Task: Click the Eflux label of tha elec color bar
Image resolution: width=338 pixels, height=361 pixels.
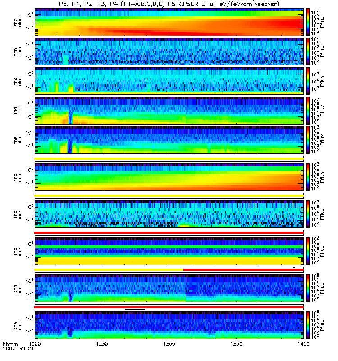Action: tap(323, 22)
